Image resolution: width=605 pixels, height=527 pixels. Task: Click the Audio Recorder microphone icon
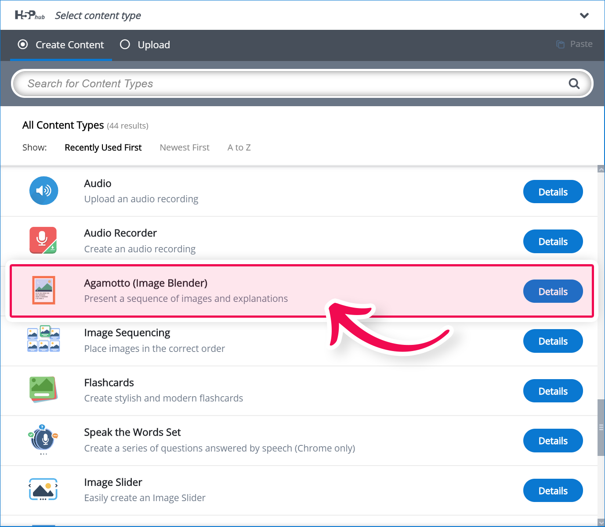43,240
